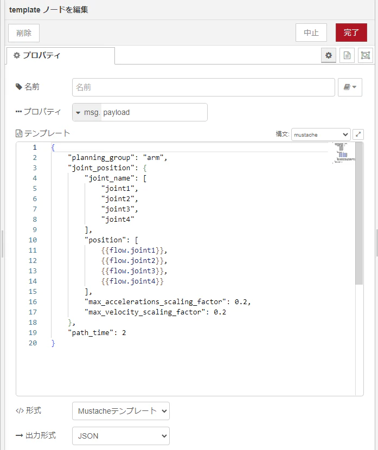Click the payload property input field
The width and height of the screenshot is (378, 450).
(x=154, y=112)
